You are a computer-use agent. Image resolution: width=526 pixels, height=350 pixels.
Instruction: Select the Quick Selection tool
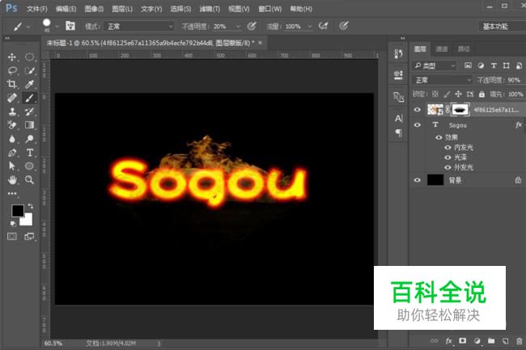[29, 70]
